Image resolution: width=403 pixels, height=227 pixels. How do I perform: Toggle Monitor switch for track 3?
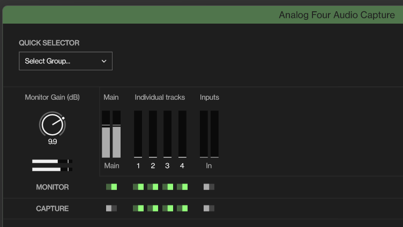pos(168,187)
